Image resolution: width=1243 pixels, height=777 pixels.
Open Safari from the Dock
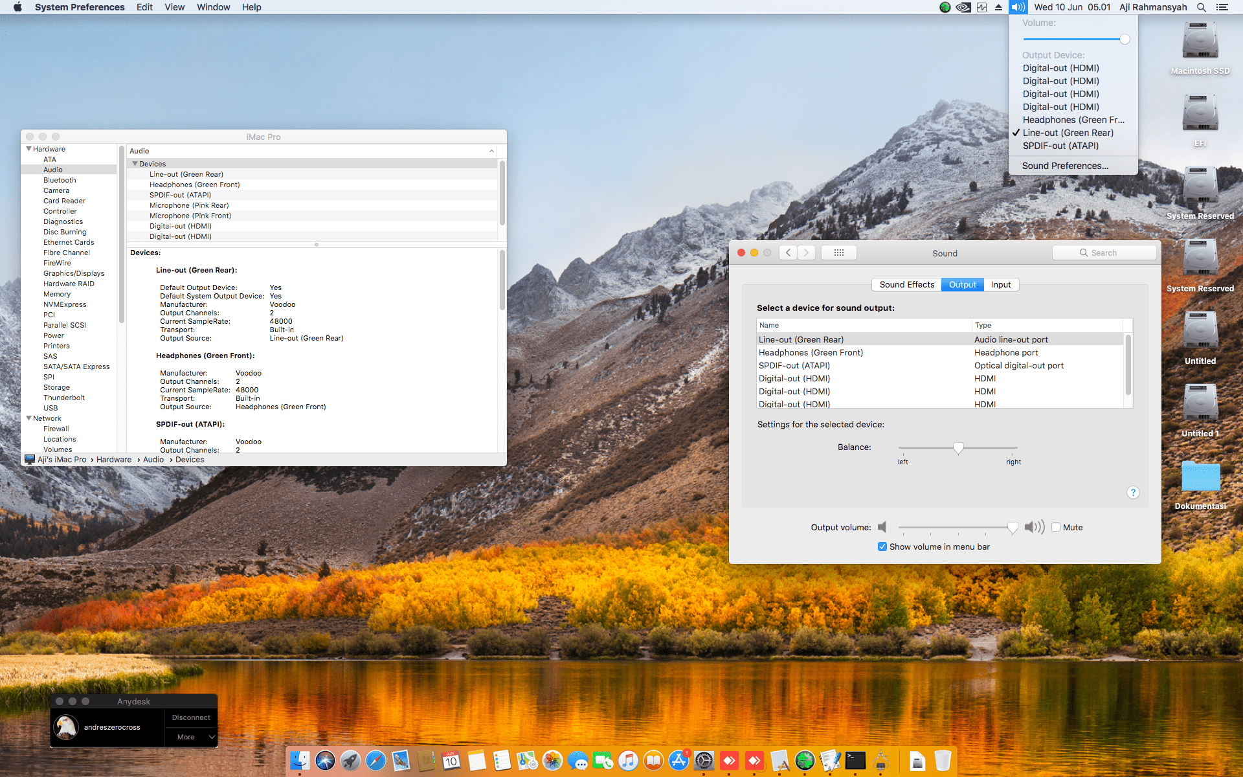point(375,761)
